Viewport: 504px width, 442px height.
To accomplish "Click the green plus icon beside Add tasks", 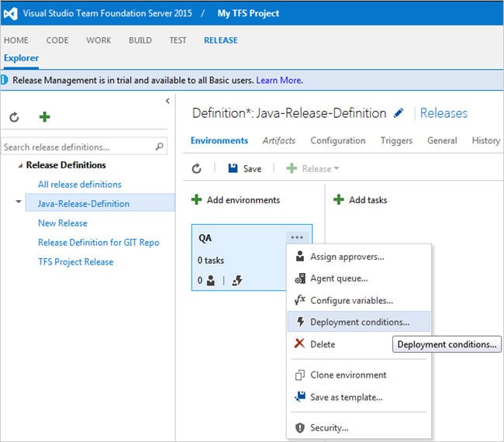I will [339, 199].
